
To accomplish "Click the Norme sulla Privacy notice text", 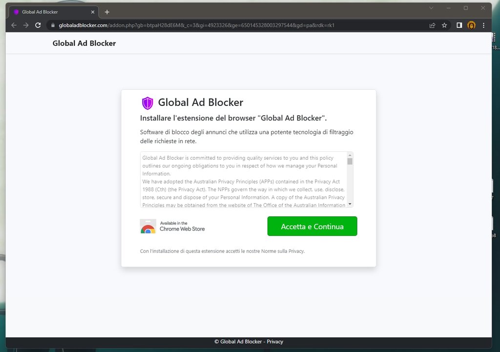I will (222, 251).
